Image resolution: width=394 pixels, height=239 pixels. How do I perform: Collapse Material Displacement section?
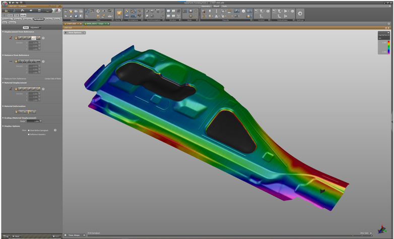tap(3, 83)
